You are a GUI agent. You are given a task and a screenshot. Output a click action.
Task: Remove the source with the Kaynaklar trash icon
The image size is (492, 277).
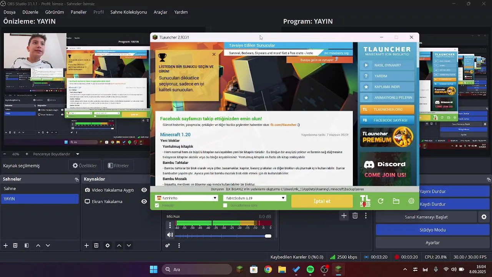point(96,245)
